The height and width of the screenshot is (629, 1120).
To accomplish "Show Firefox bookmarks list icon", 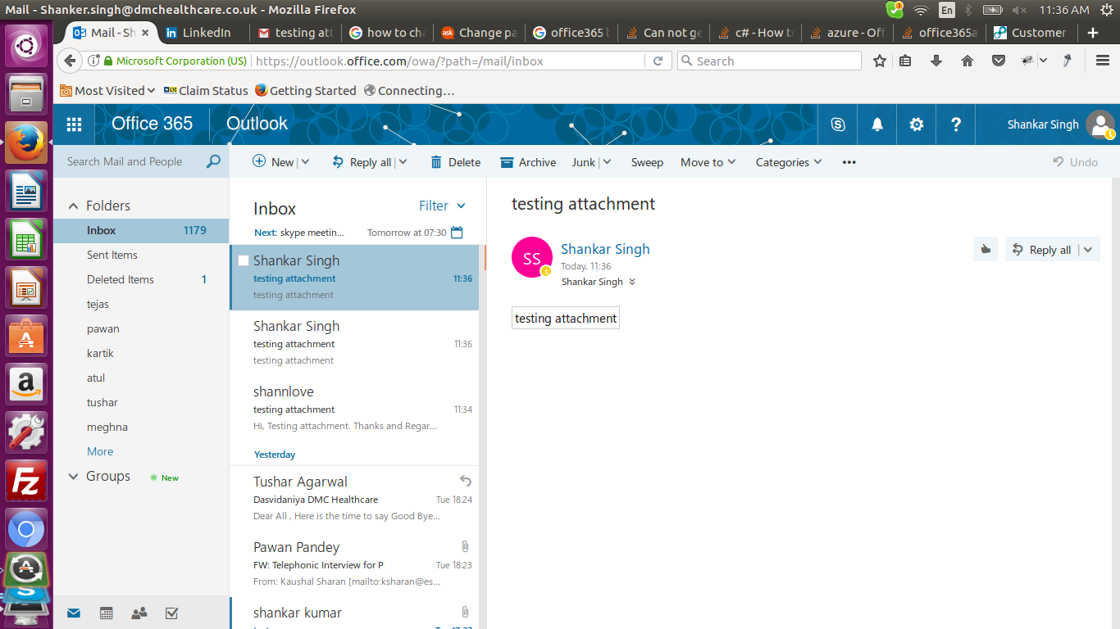I will (905, 61).
